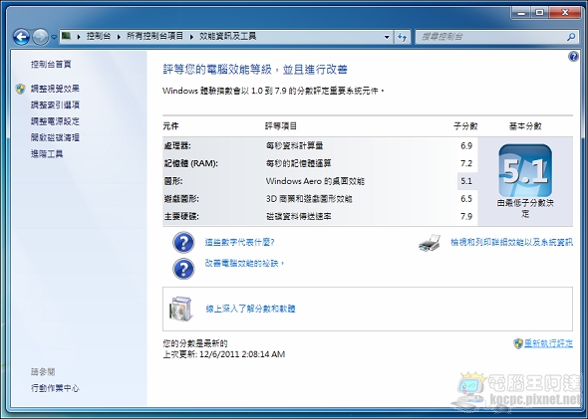Image resolution: width=588 pixels, height=419 pixels.
Task: Click the 搜尋控制台 search field
Action: [490, 37]
